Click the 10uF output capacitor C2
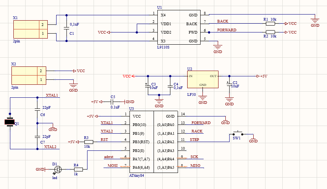Image resolution: width=327 pixels, height=189 pixels. (x=229, y=84)
